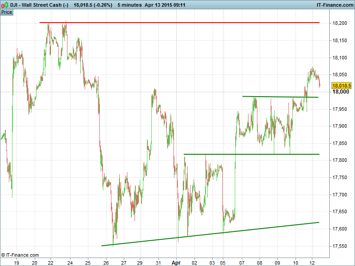Image resolution: width=355 pixels, height=266 pixels.
Task: Click the 19 date label on time axis
Action: [x=16, y=263]
